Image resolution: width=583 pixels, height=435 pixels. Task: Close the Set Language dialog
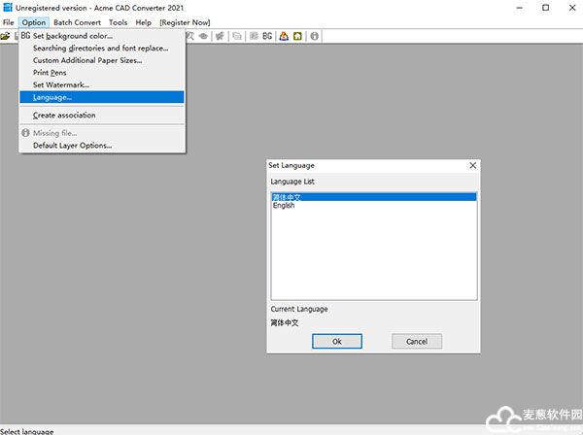(472, 165)
